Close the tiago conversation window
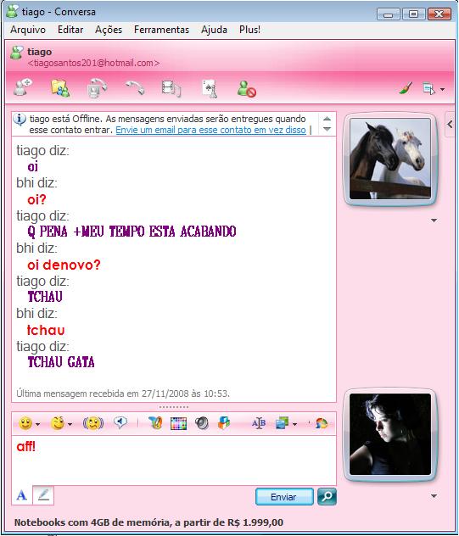 tap(439, 14)
